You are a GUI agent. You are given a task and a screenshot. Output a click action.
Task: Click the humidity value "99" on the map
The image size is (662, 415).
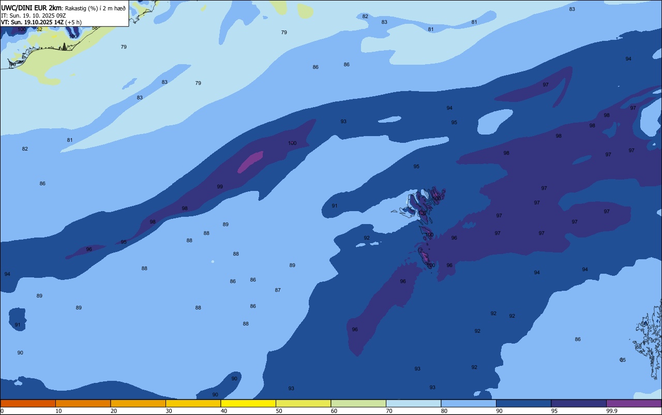coord(220,187)
